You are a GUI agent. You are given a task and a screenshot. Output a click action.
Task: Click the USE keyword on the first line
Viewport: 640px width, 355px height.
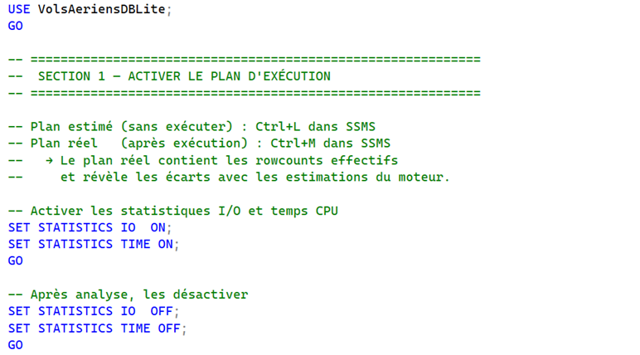click(19, 9)
